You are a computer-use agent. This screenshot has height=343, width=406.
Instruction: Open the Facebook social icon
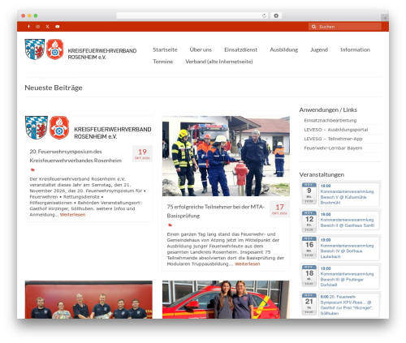tap(28, 27)
